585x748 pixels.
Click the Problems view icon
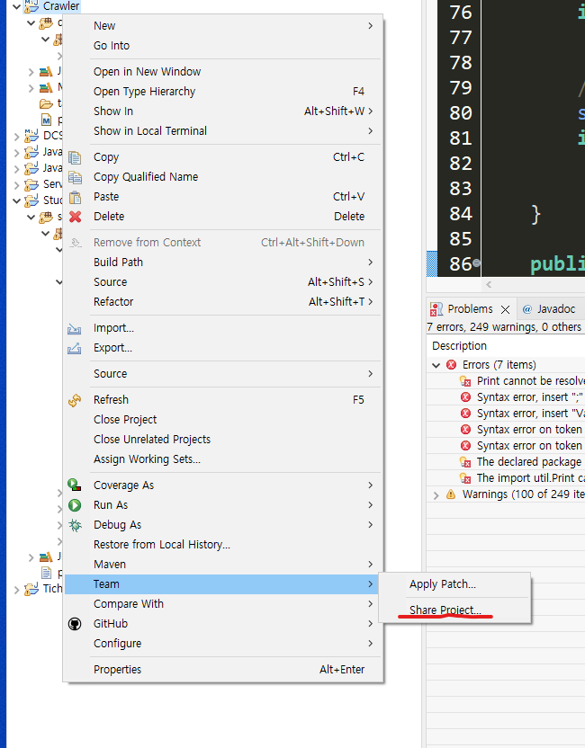(436, 309)
